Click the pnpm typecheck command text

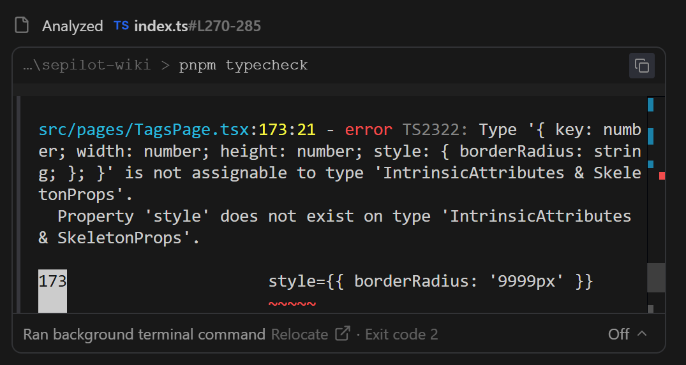click(x=243, y=65)
